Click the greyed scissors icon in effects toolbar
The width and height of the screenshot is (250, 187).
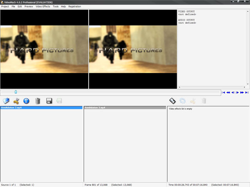[193, 101]
